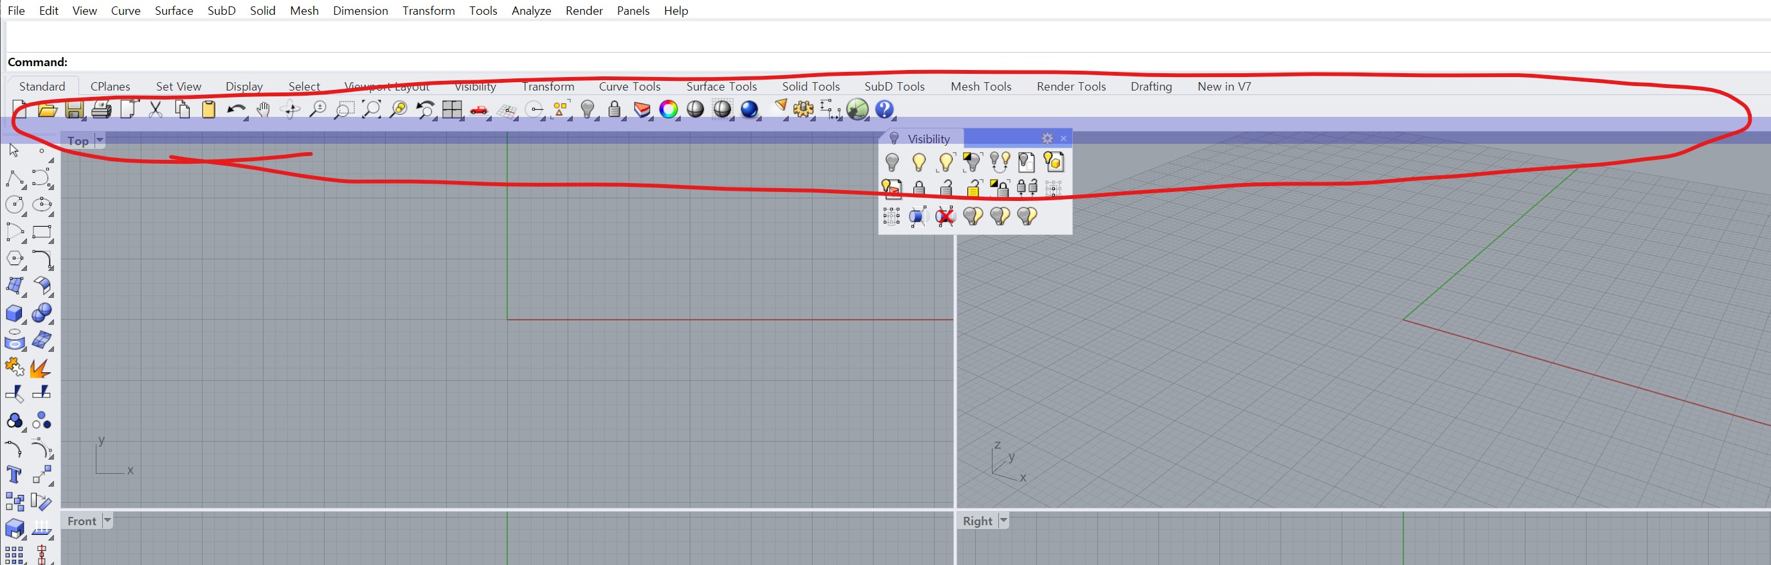Open Visibility panel gear options
1771x565 pixels.
click(1047, 139)
